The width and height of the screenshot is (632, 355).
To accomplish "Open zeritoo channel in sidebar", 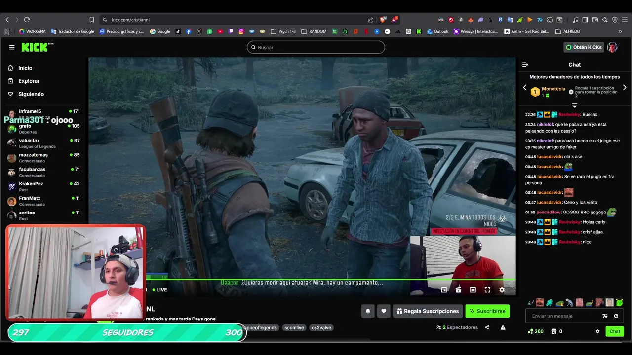I will [43, 215].
